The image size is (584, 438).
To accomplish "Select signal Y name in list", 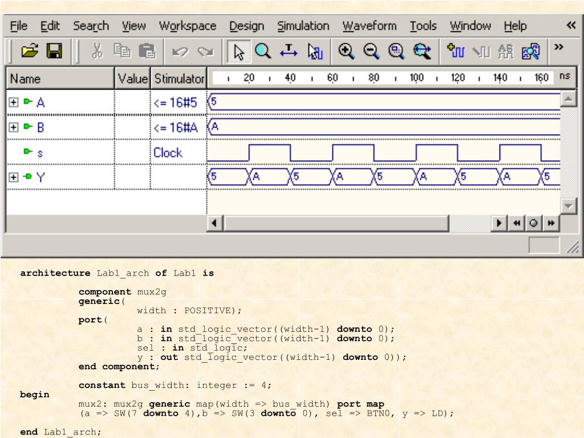I will (40, 177).
